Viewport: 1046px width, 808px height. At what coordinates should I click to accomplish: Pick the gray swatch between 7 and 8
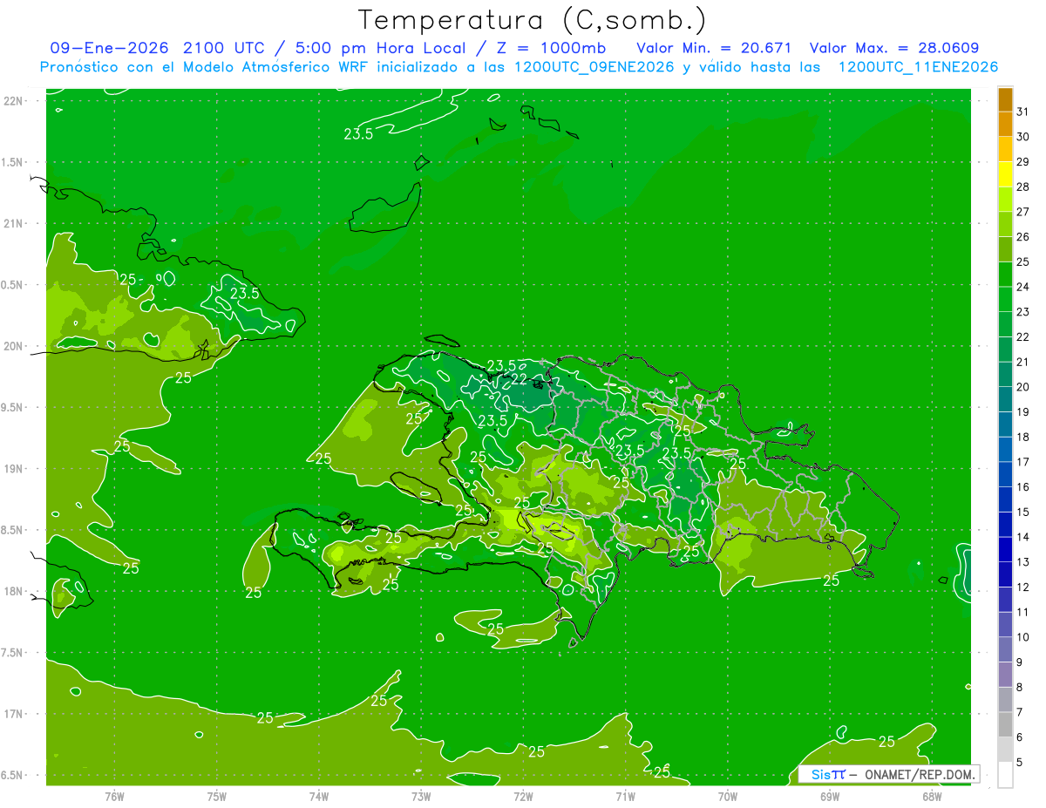(x=1005, y=700)
